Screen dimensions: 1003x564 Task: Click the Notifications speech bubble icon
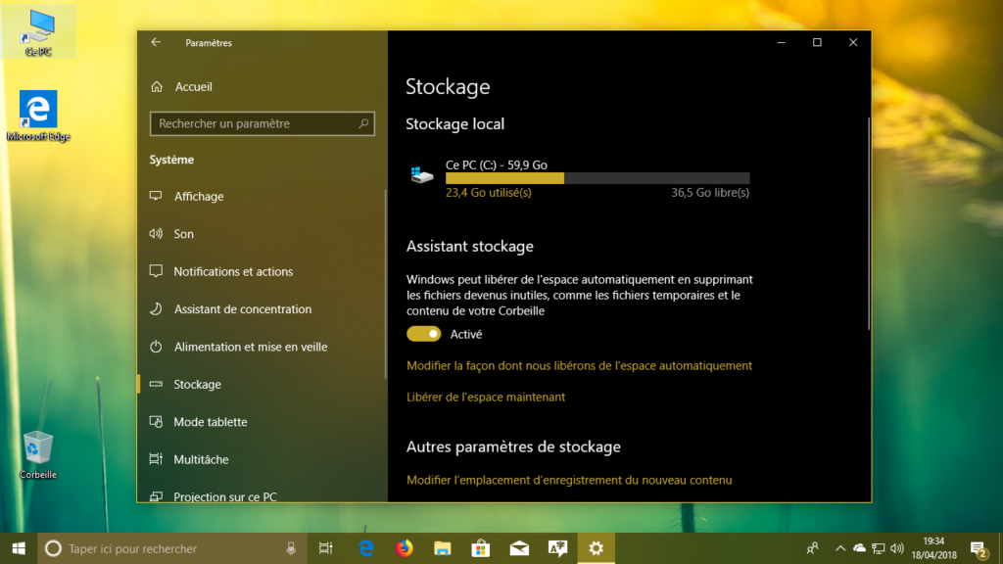156,271
